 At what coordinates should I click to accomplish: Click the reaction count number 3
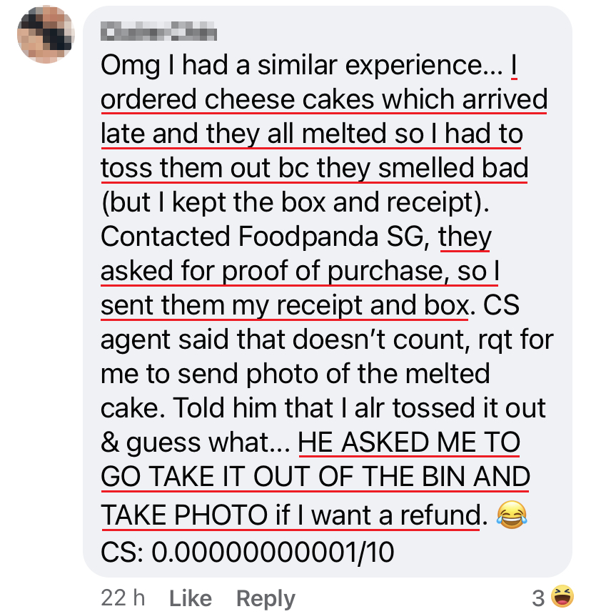538,597
